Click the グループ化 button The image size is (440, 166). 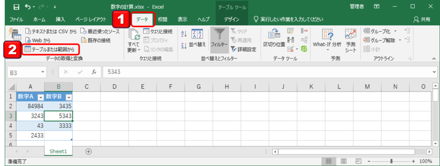click(377, 31)
